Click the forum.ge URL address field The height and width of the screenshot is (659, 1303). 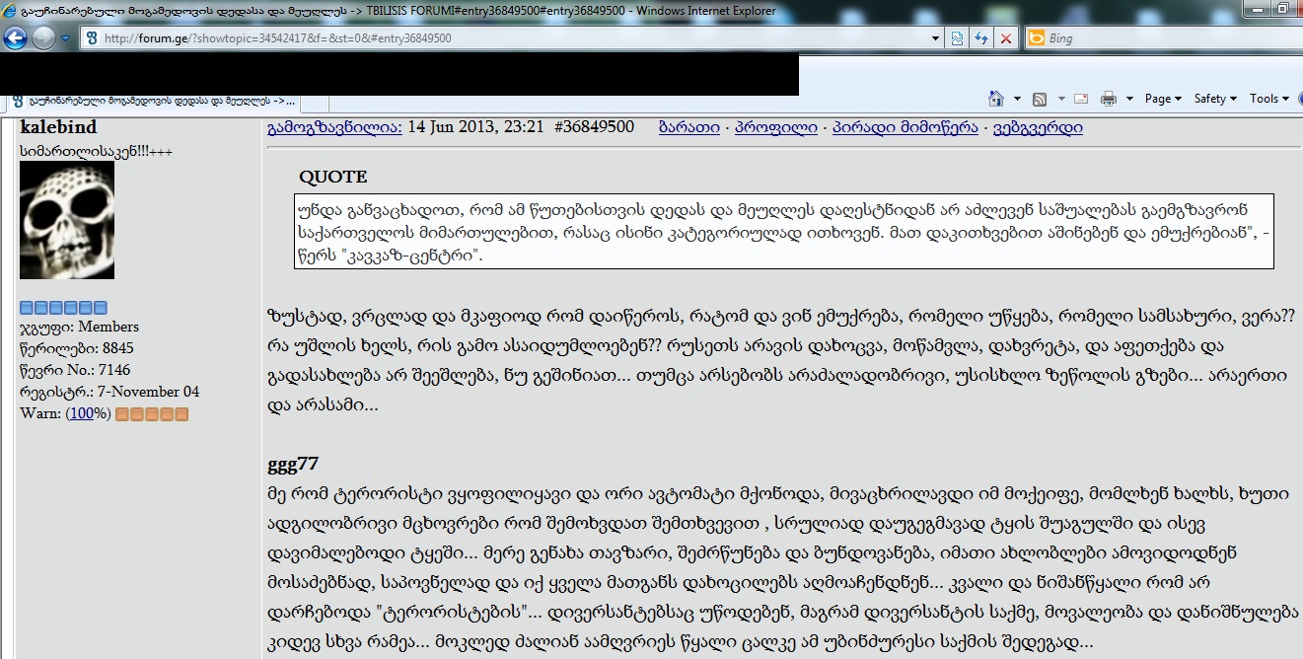click(x=514, y=38)
